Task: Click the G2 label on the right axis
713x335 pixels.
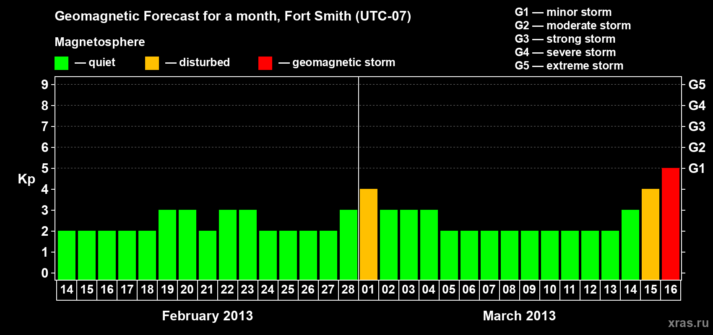Action: pyautogui.click(x=697, y=147)
